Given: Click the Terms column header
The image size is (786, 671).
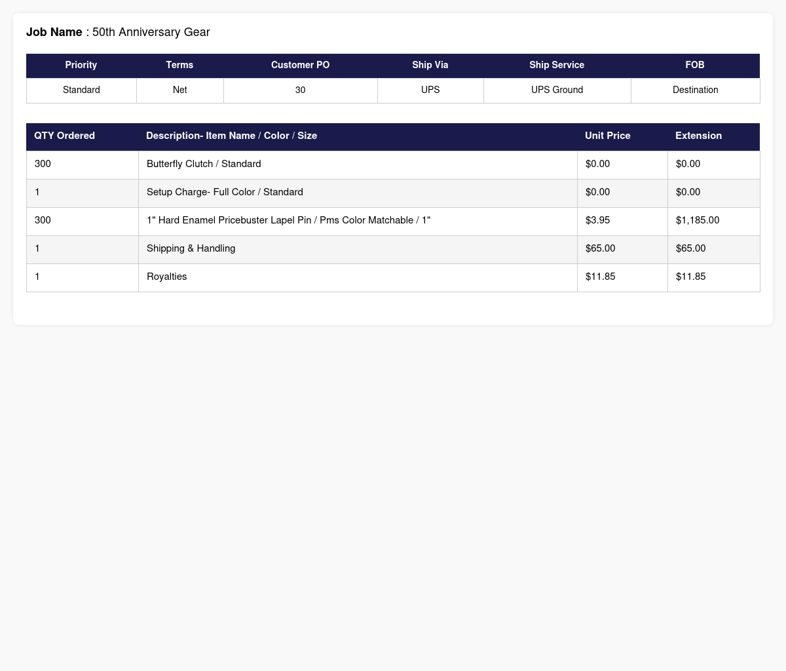Looking at the screenshot, I should pos(179,66).
